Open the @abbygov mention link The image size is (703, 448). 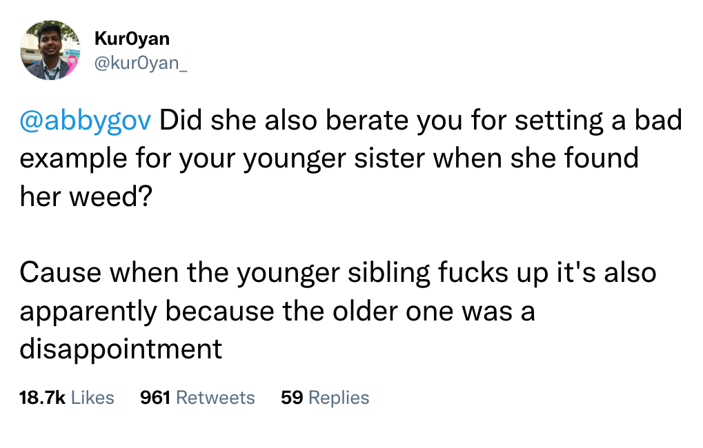coord(85,121)
